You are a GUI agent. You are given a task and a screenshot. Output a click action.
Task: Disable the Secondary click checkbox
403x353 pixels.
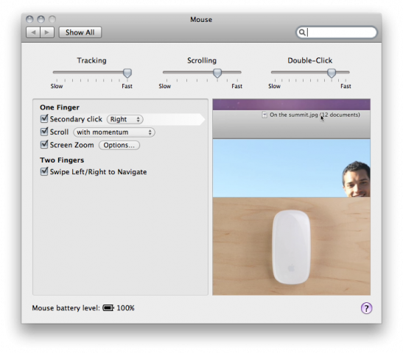coord(44,118)
